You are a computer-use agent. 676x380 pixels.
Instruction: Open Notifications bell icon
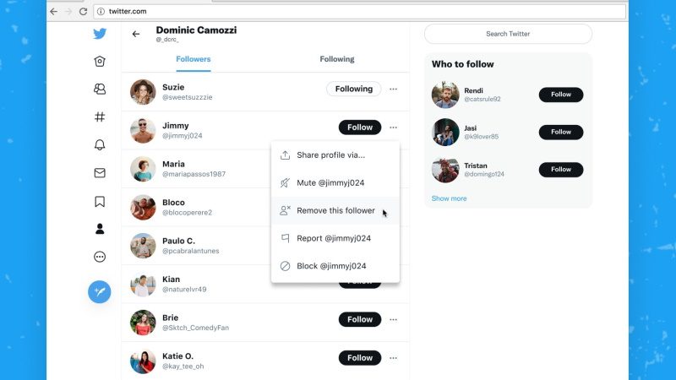tap(100, 145)
